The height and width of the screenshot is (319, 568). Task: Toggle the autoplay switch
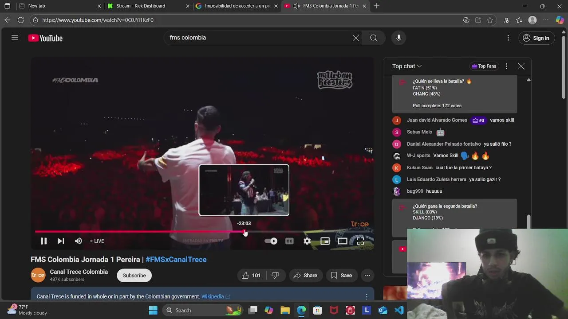tap(271, 241)
